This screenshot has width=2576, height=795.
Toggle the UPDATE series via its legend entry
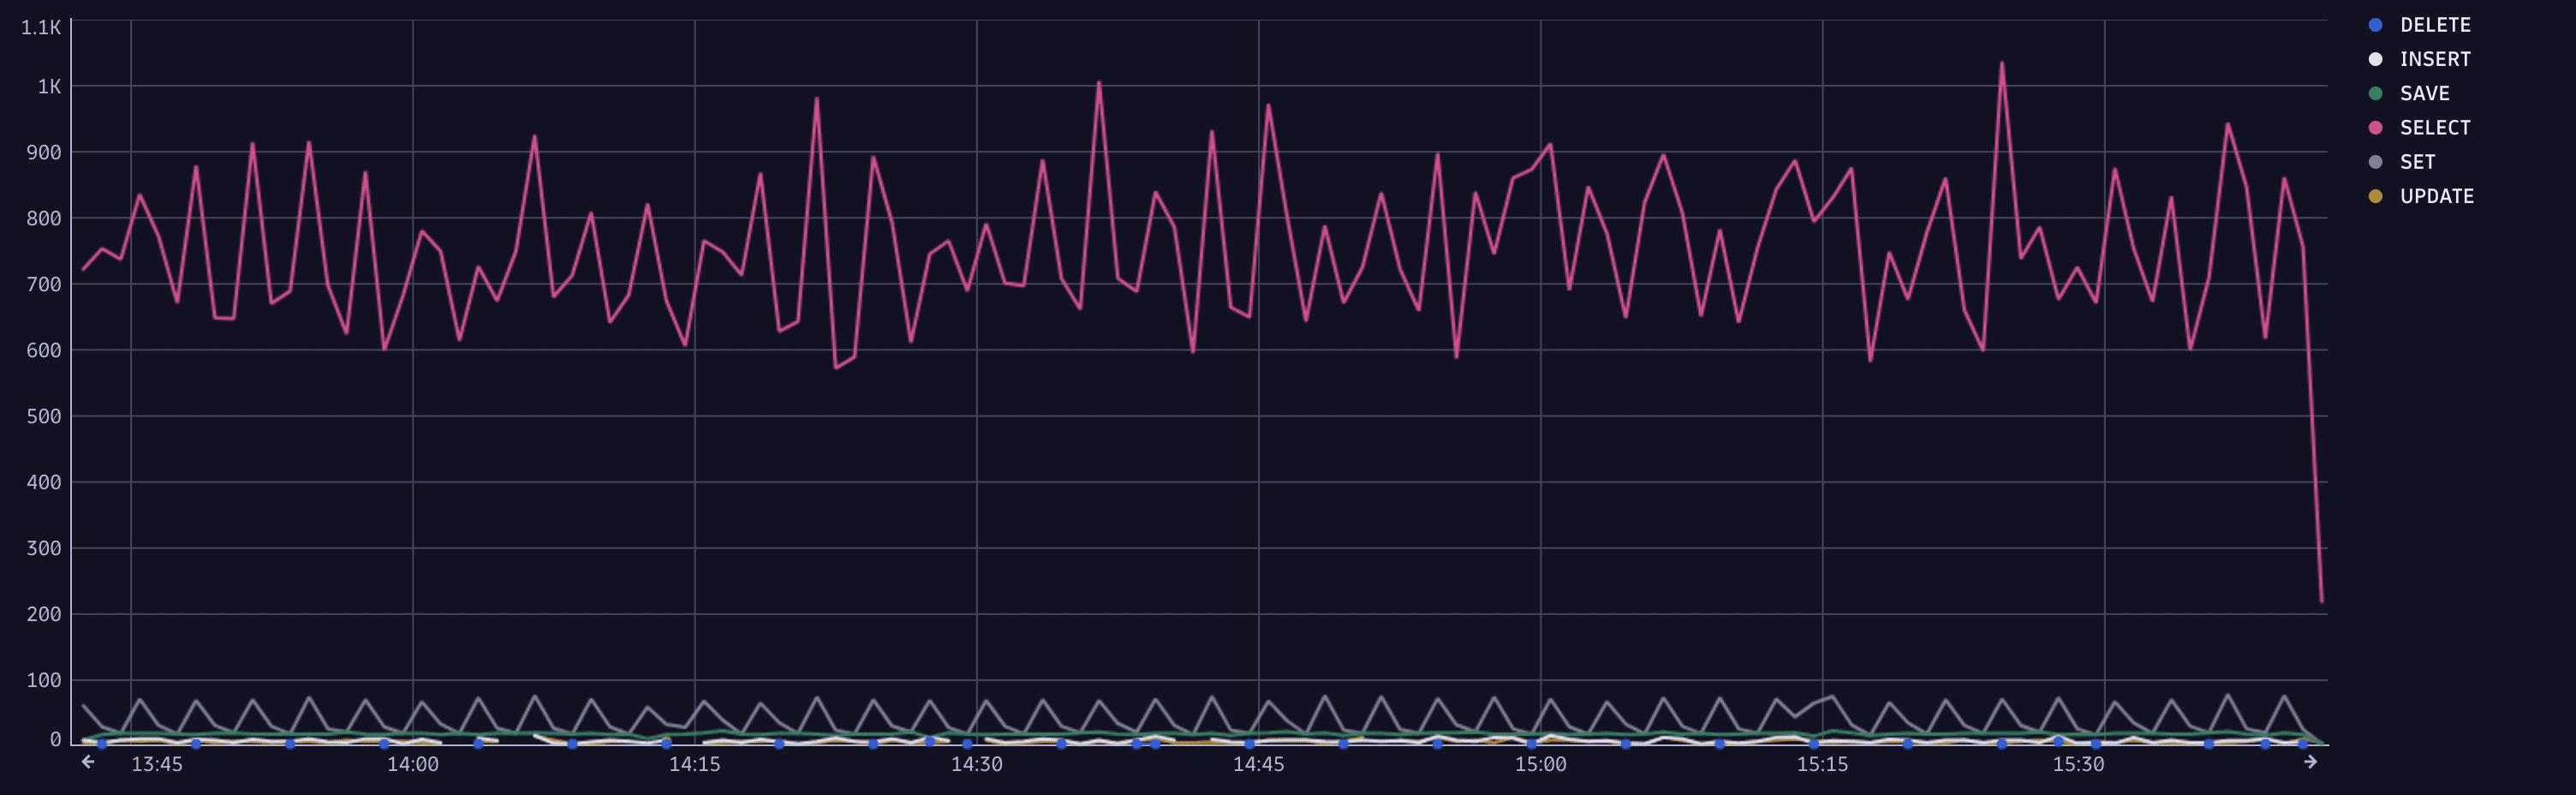(2437, 196)
